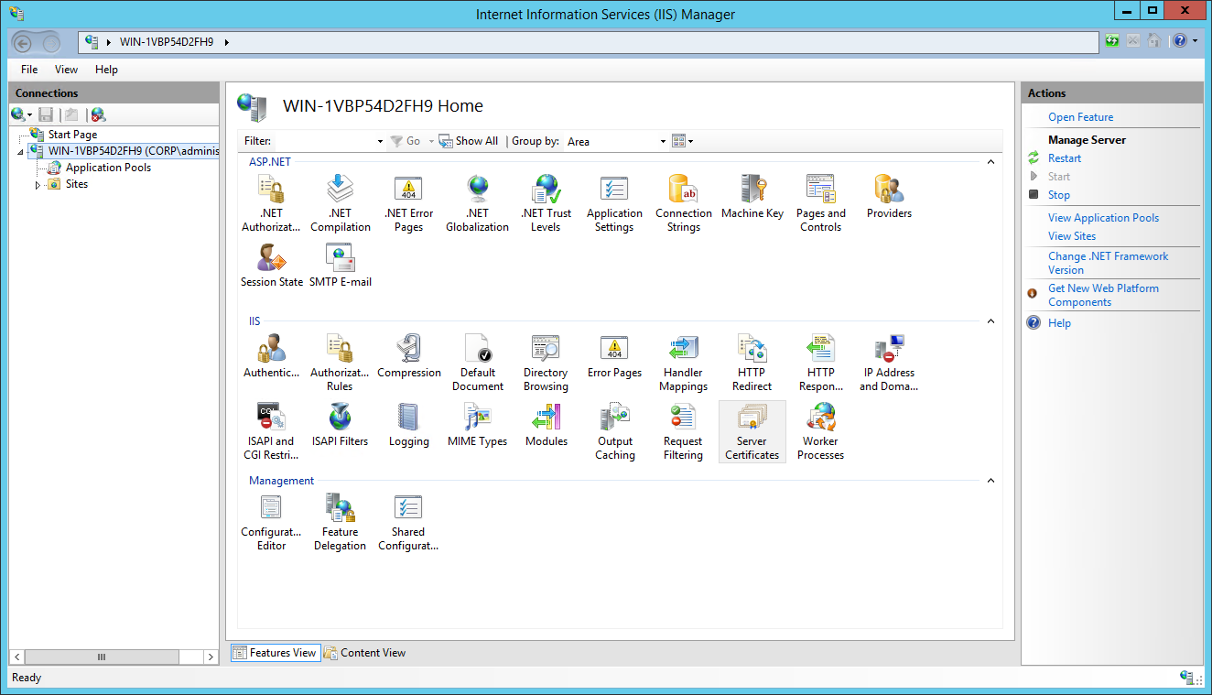Open Output Caching feature
This screenshot has height=695, width=1212.
pyautogui.click(x=615, y=431)
